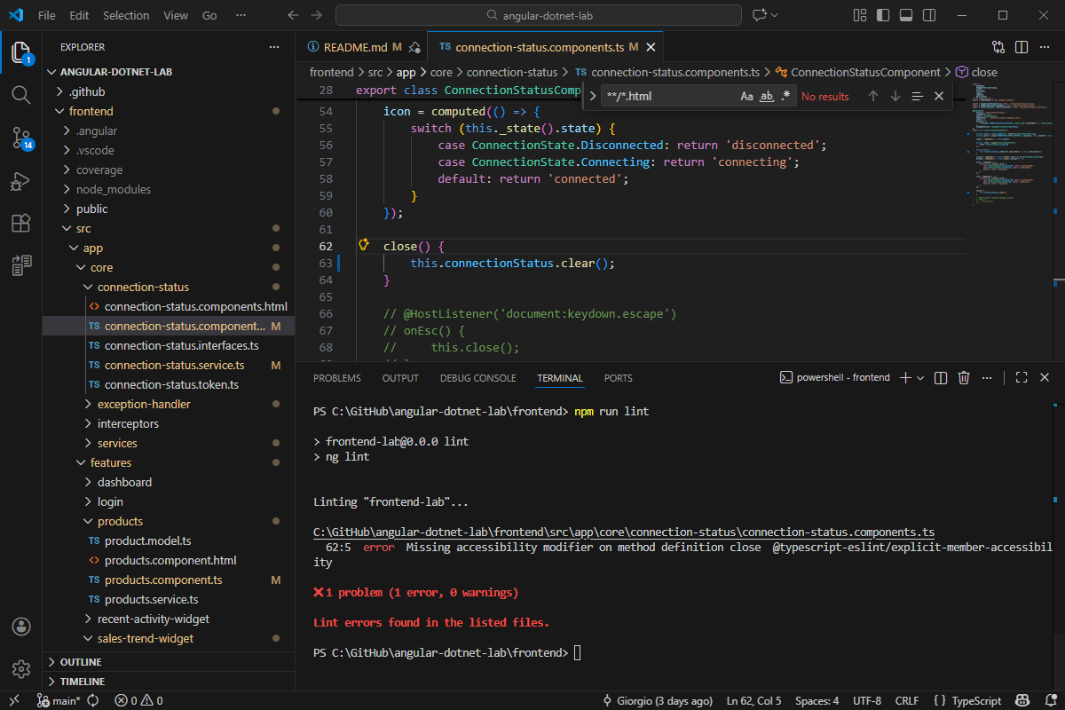Switch to the PROBLEMS panel tab

[x=337, y=378]
